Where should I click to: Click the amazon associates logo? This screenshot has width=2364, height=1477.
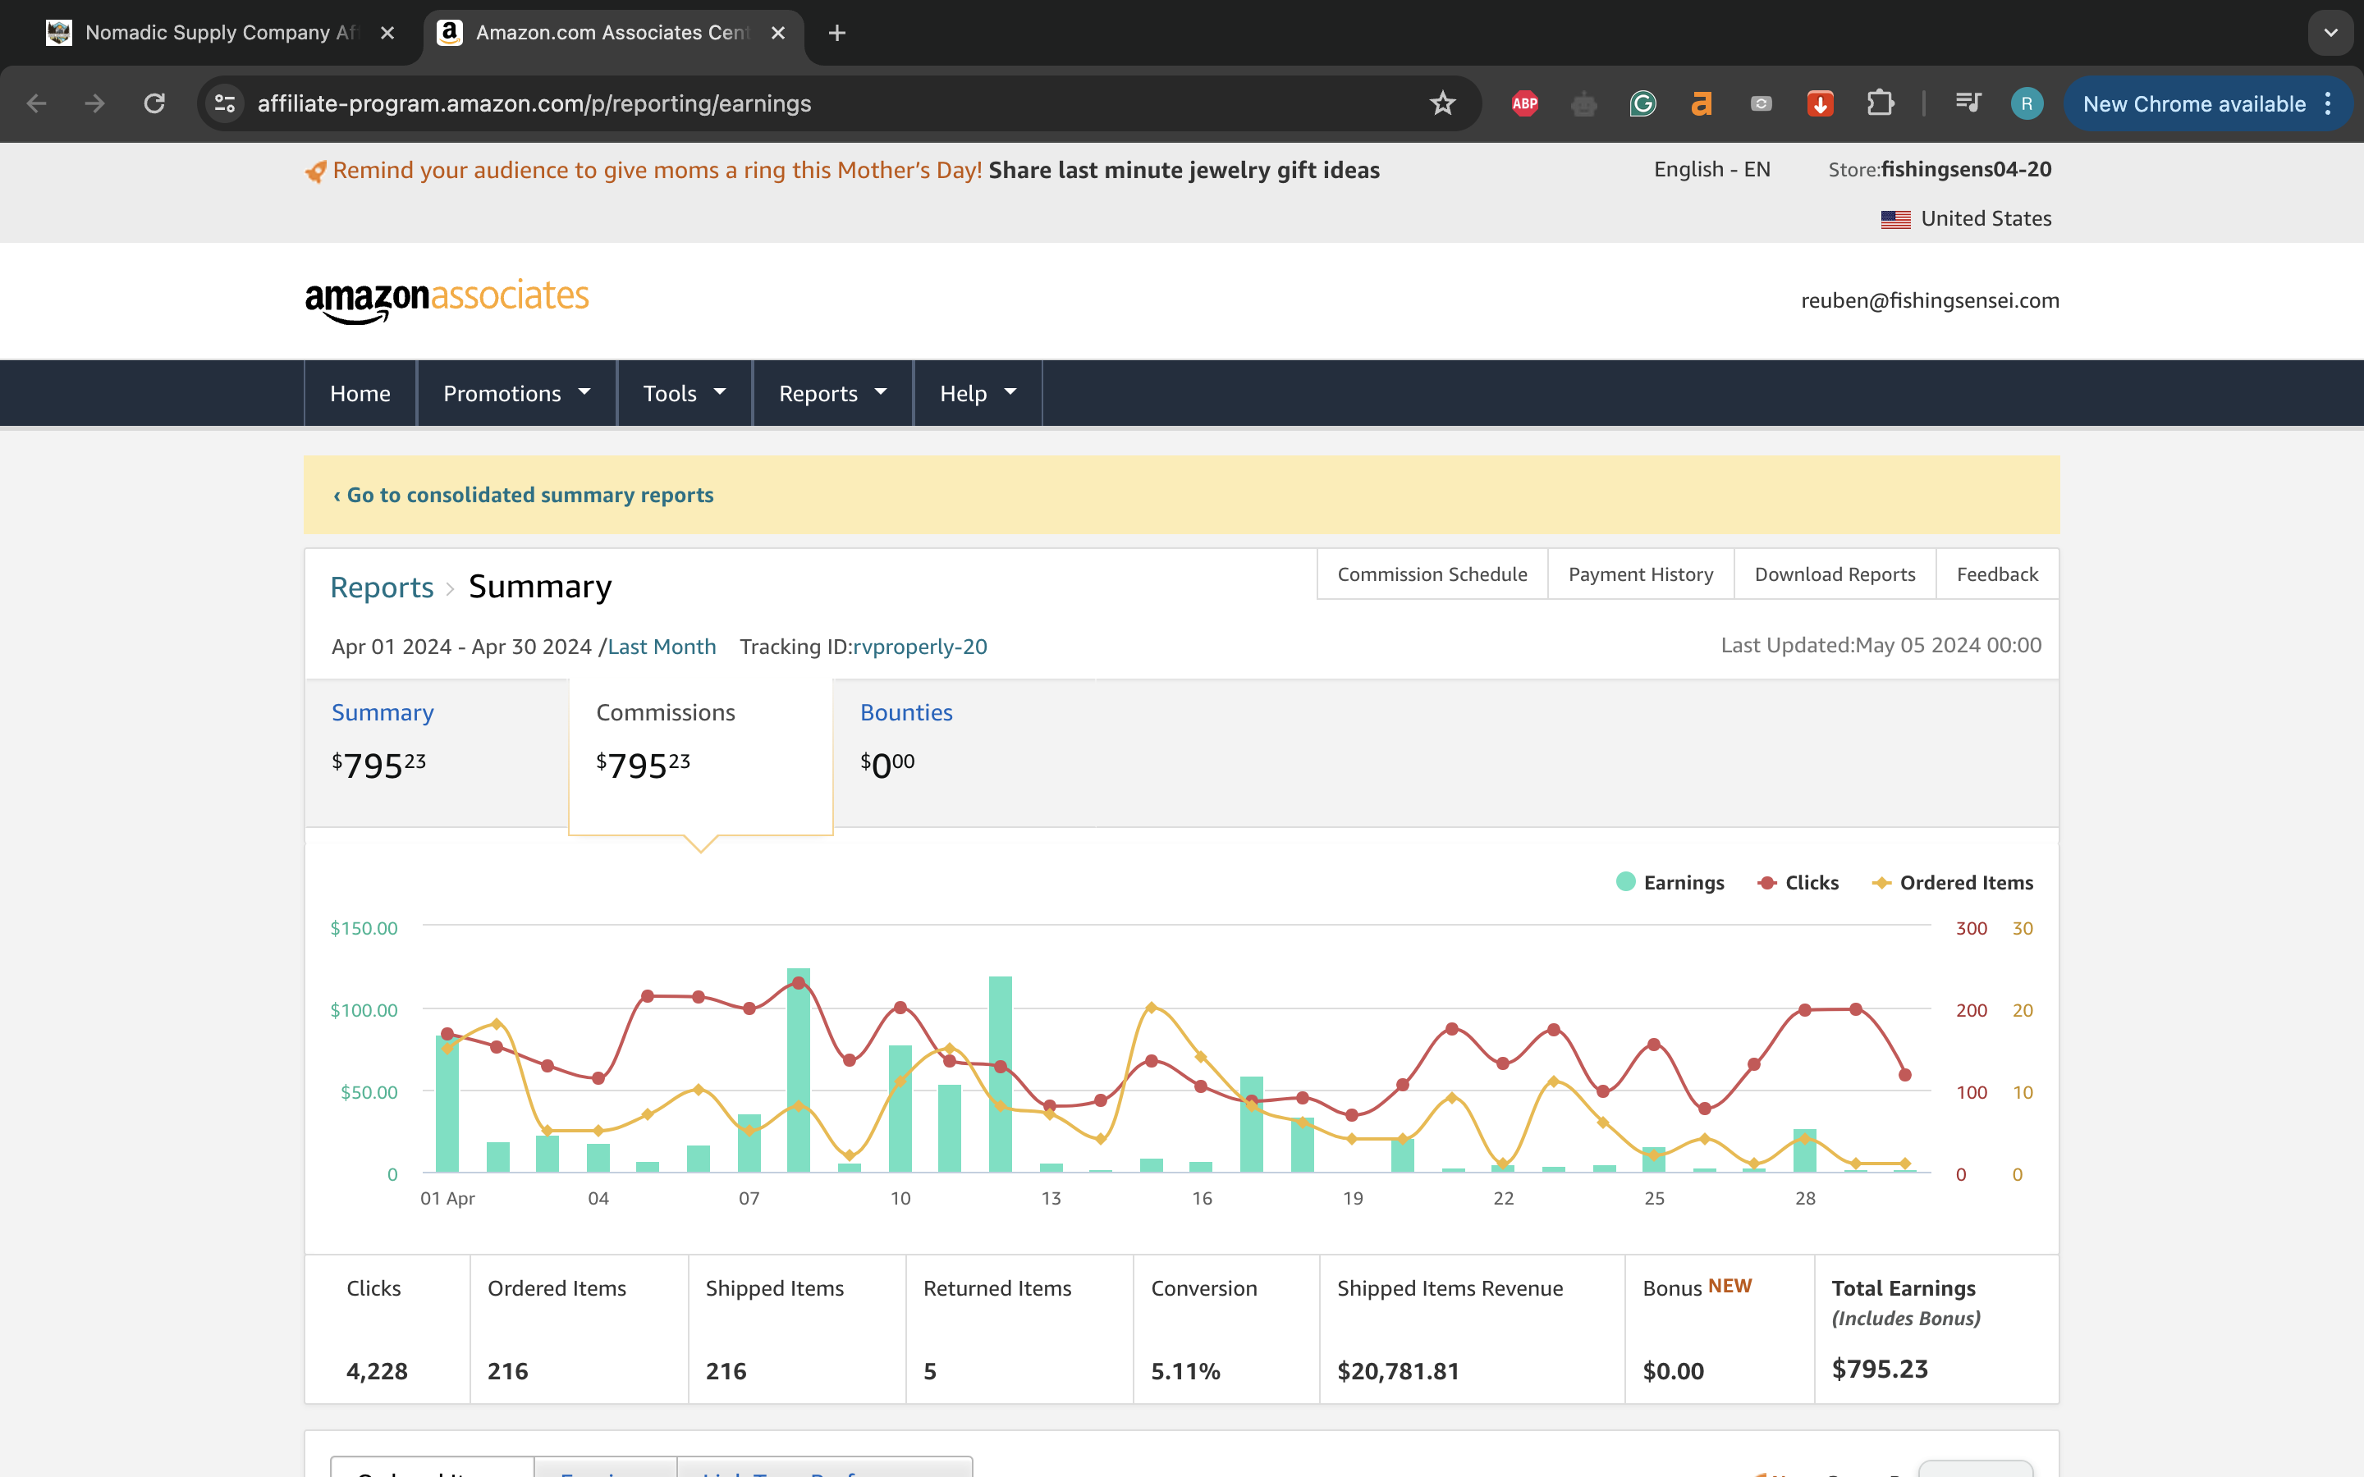click(x=447, y=301)
